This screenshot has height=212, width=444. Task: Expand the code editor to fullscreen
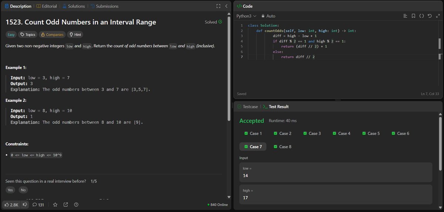click(x=438, y=16)
